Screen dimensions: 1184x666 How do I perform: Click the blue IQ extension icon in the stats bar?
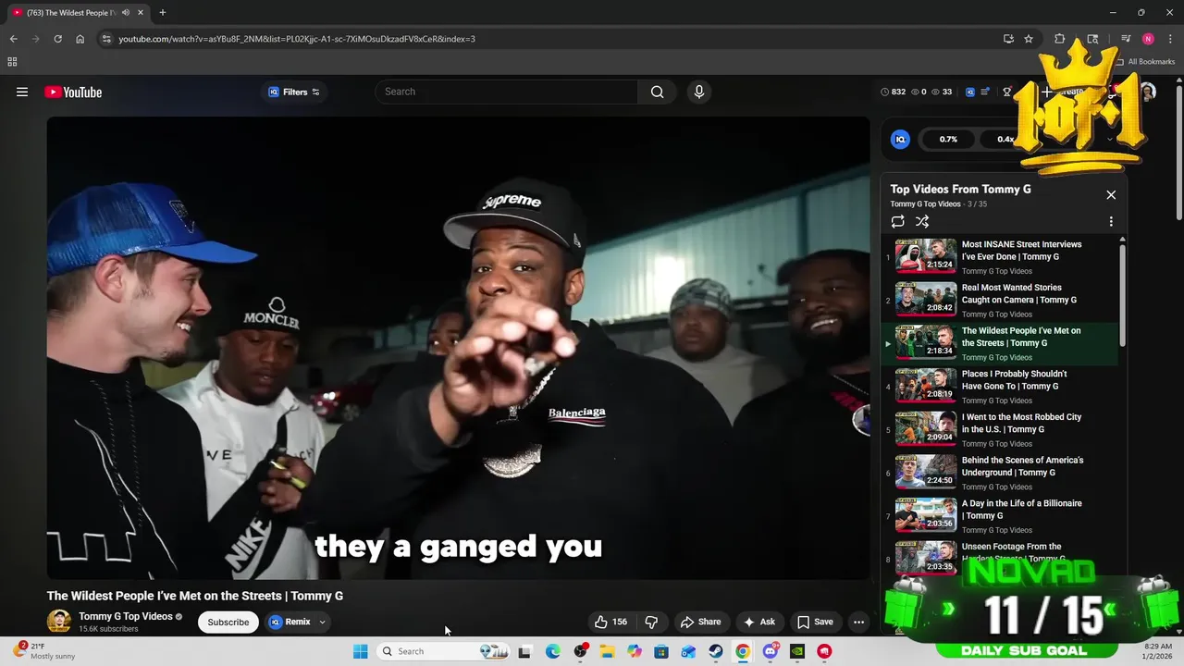pyautogui.click(x=970, y=92)
